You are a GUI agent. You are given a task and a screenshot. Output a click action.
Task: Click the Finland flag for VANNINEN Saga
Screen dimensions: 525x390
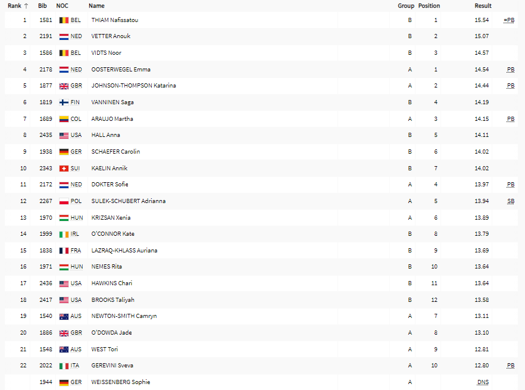64,102
